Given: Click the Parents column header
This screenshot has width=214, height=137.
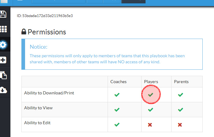Looking at the screenshot, I should [181, 82].
